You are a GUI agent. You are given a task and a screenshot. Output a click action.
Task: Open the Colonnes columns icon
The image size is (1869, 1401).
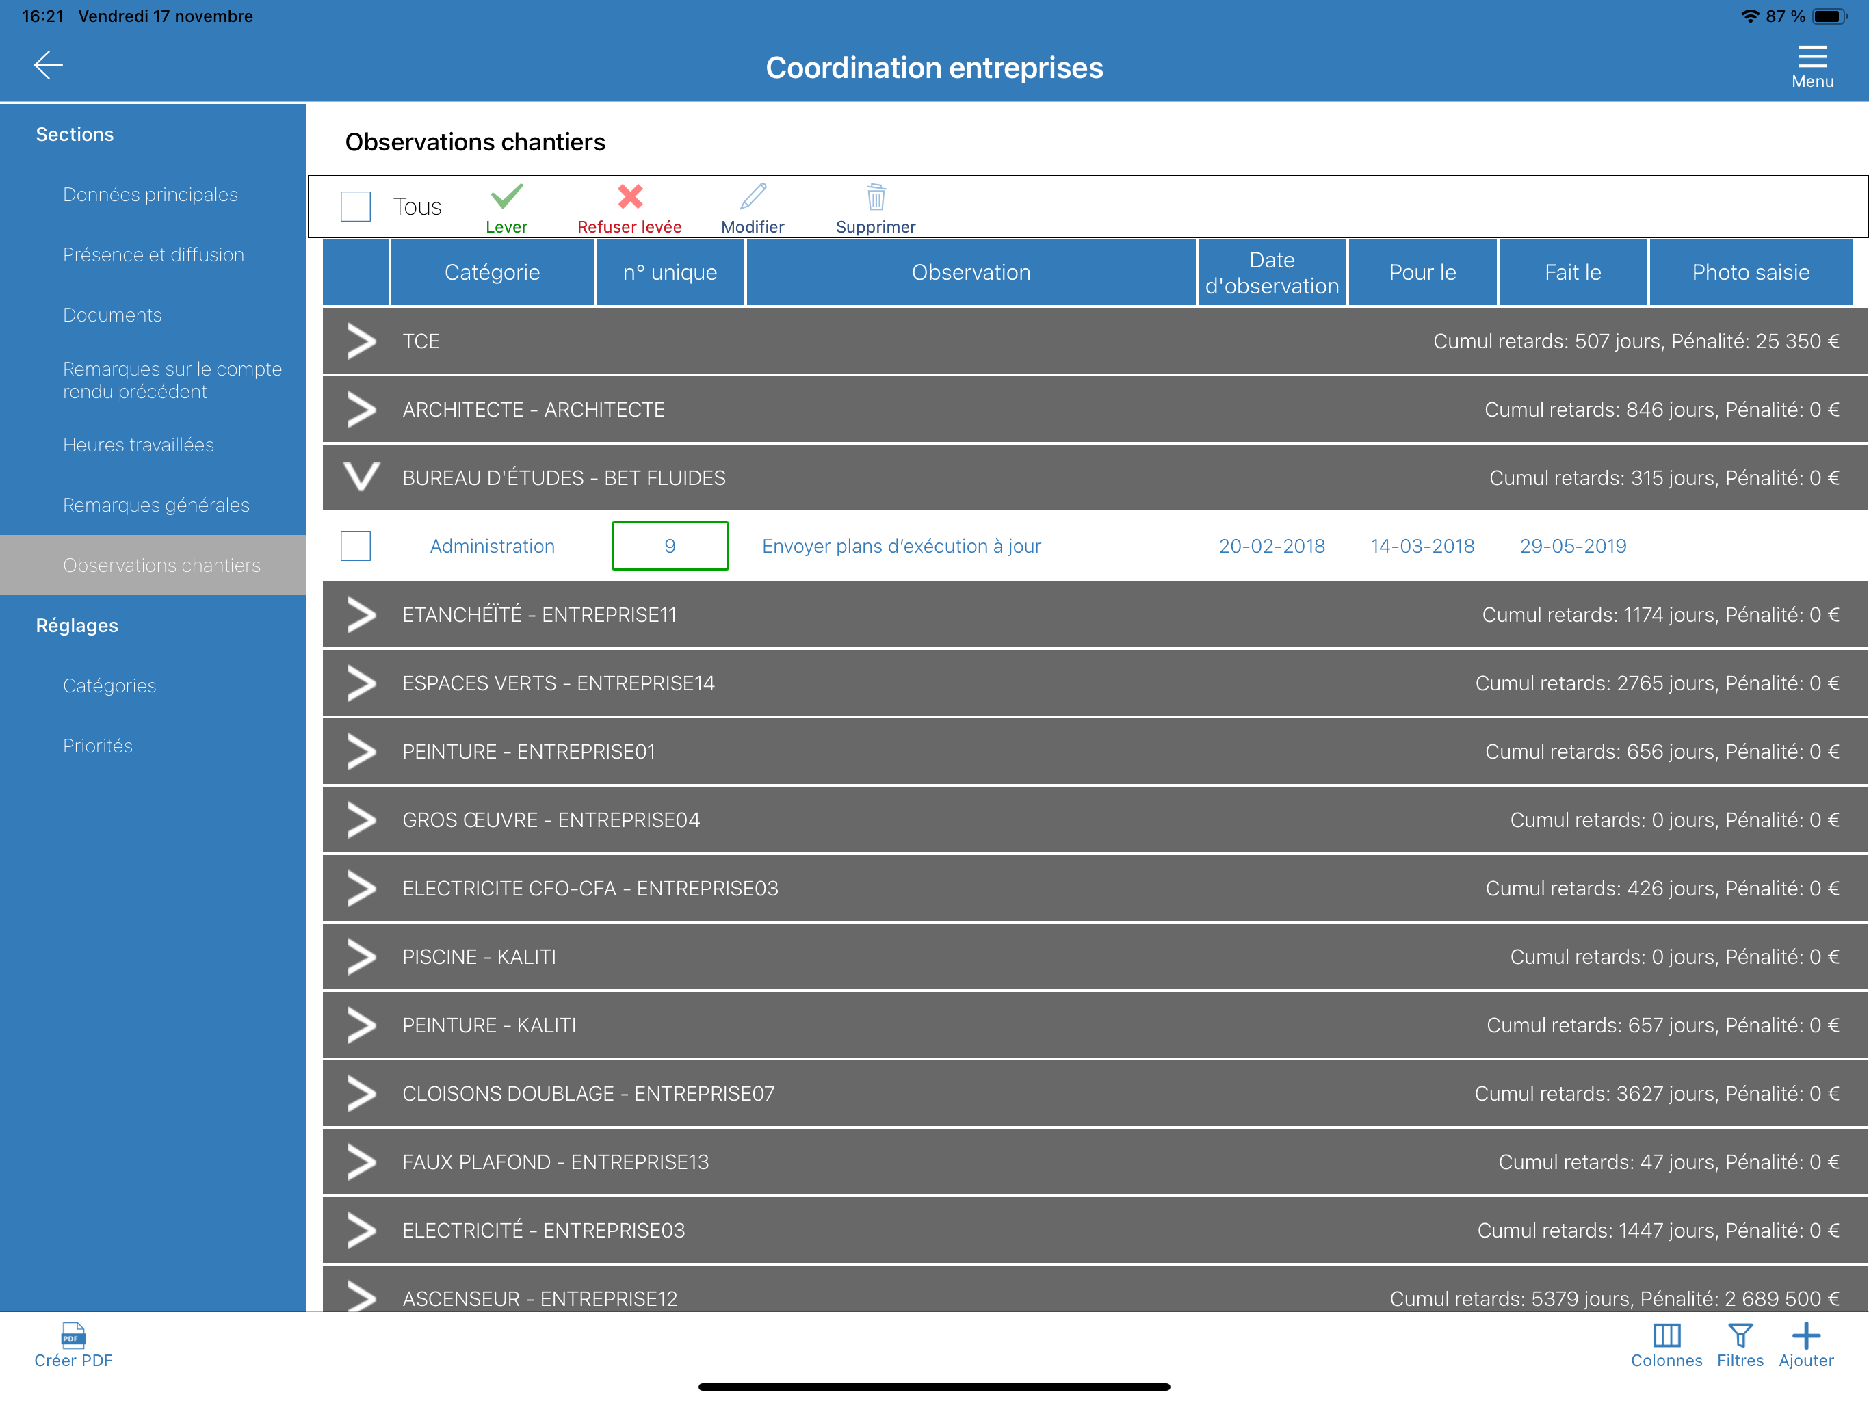coord(1667,1336)
